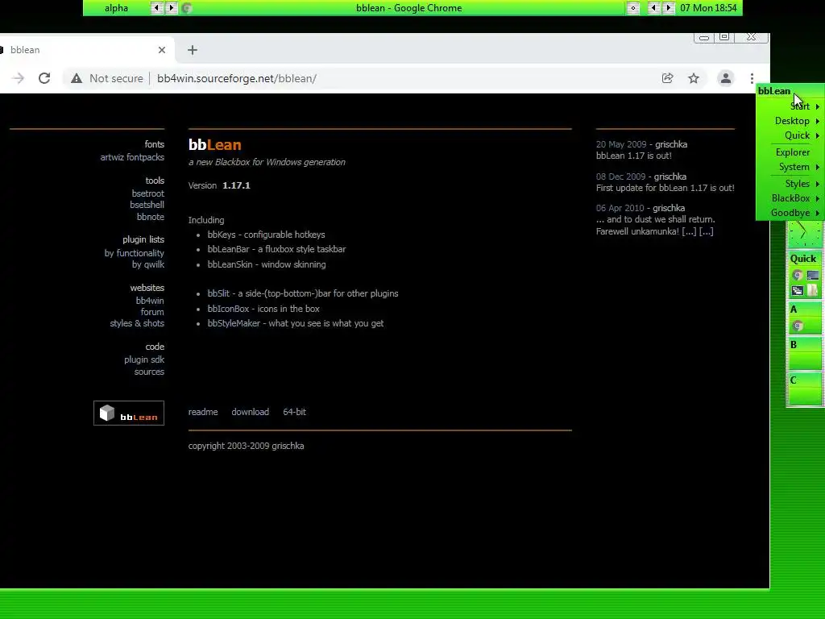This screenshot has width=825, height=619.
Task: Click the bbLean cube logo image
Action: (x=129, y=413)
